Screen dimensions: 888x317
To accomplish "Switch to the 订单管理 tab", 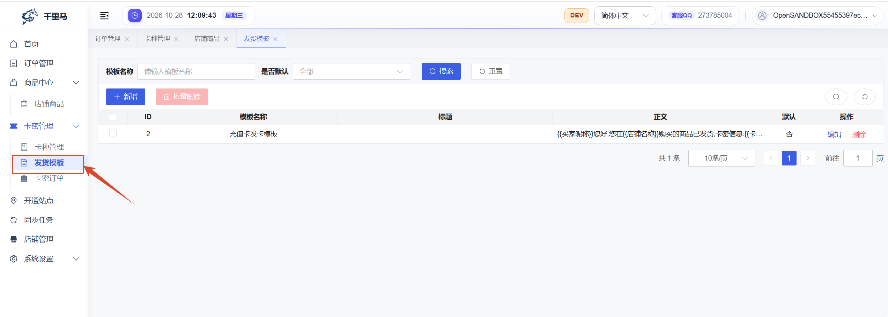I will [108, 39].
